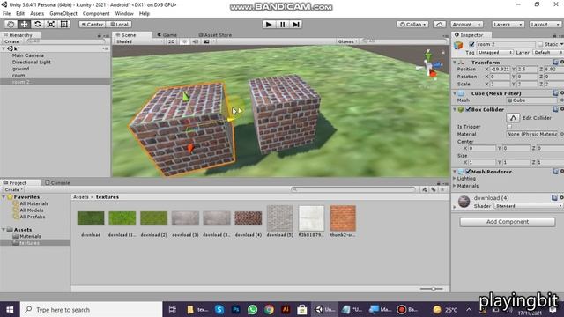Viewport: 564px width, 317px height.
Task: Select the grass texture download (2)
Action: 153,217
